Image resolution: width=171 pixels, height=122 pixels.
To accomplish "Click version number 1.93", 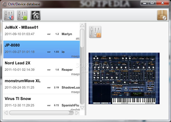I will [56, 52].
